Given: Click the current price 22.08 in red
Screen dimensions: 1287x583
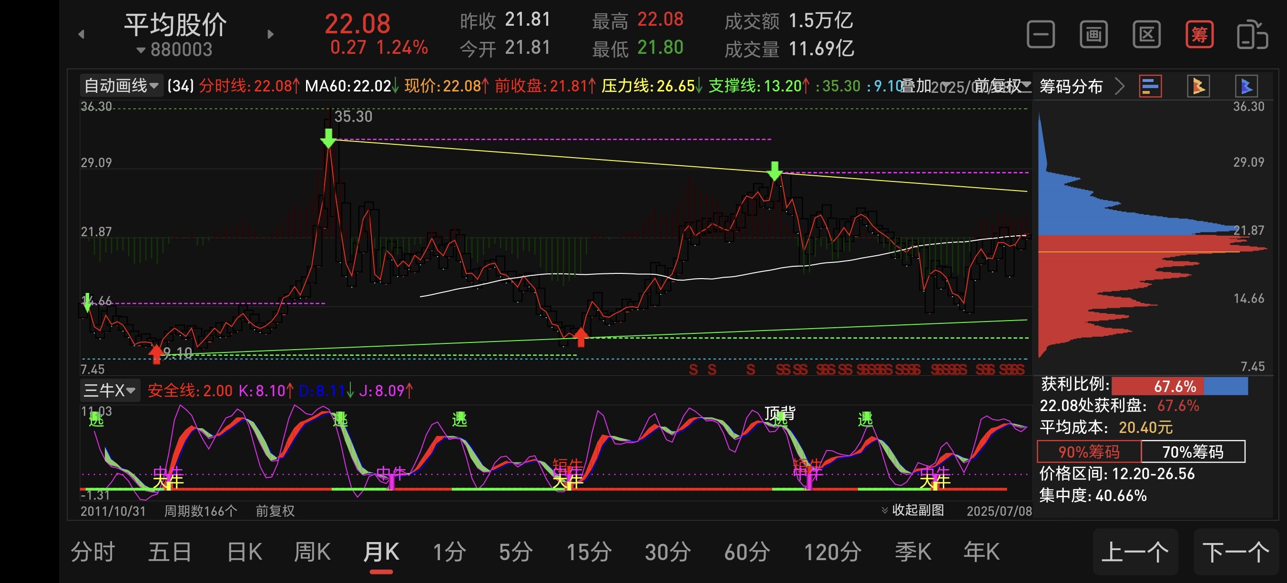Looking at the screenshot, I should (357, 23).
